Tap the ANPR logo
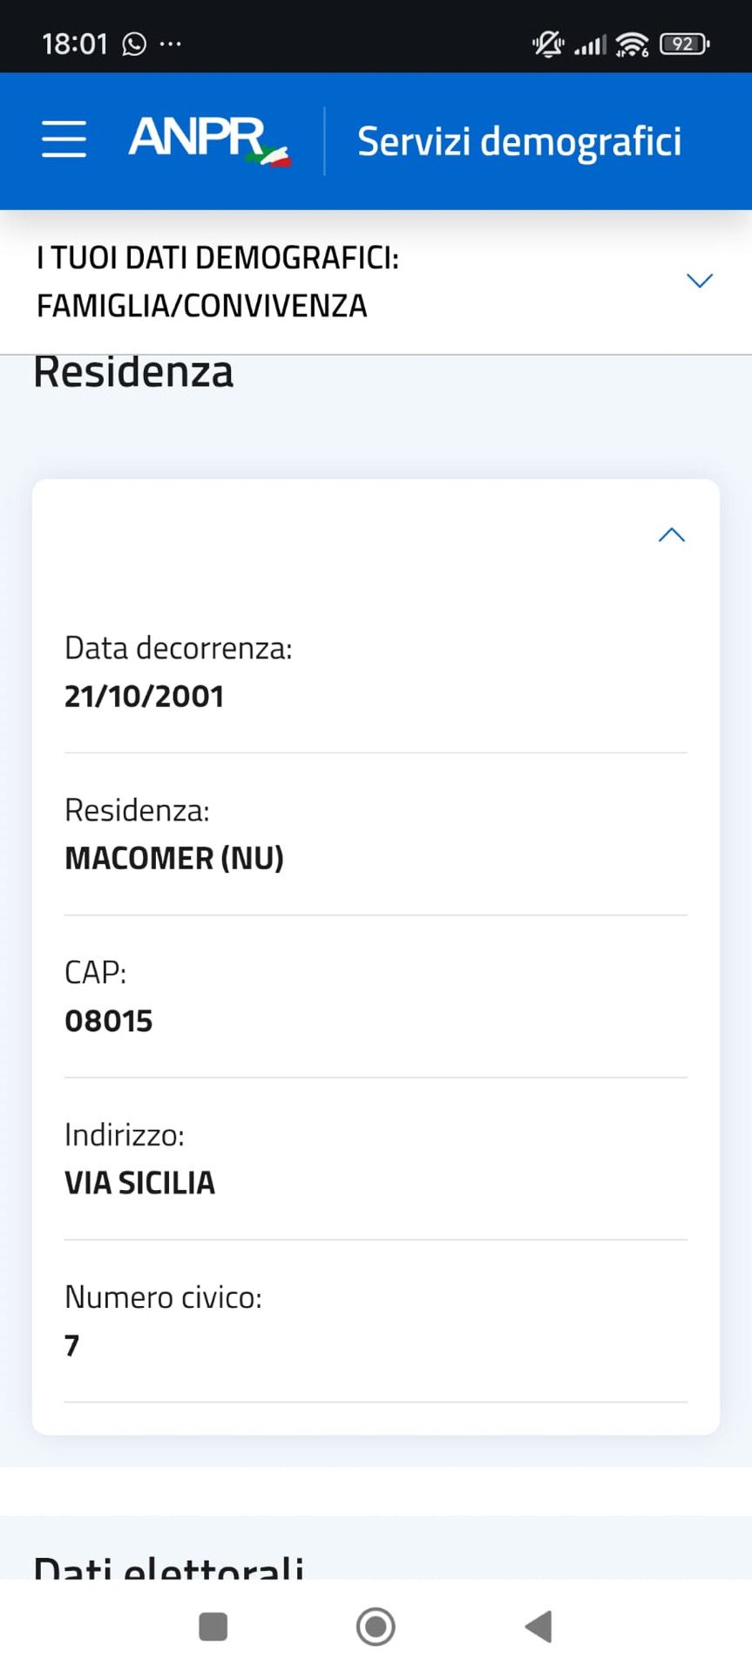 209,140
